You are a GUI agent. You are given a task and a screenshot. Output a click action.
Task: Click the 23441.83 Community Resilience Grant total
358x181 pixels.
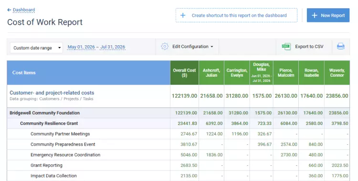[x=188, y=123]
